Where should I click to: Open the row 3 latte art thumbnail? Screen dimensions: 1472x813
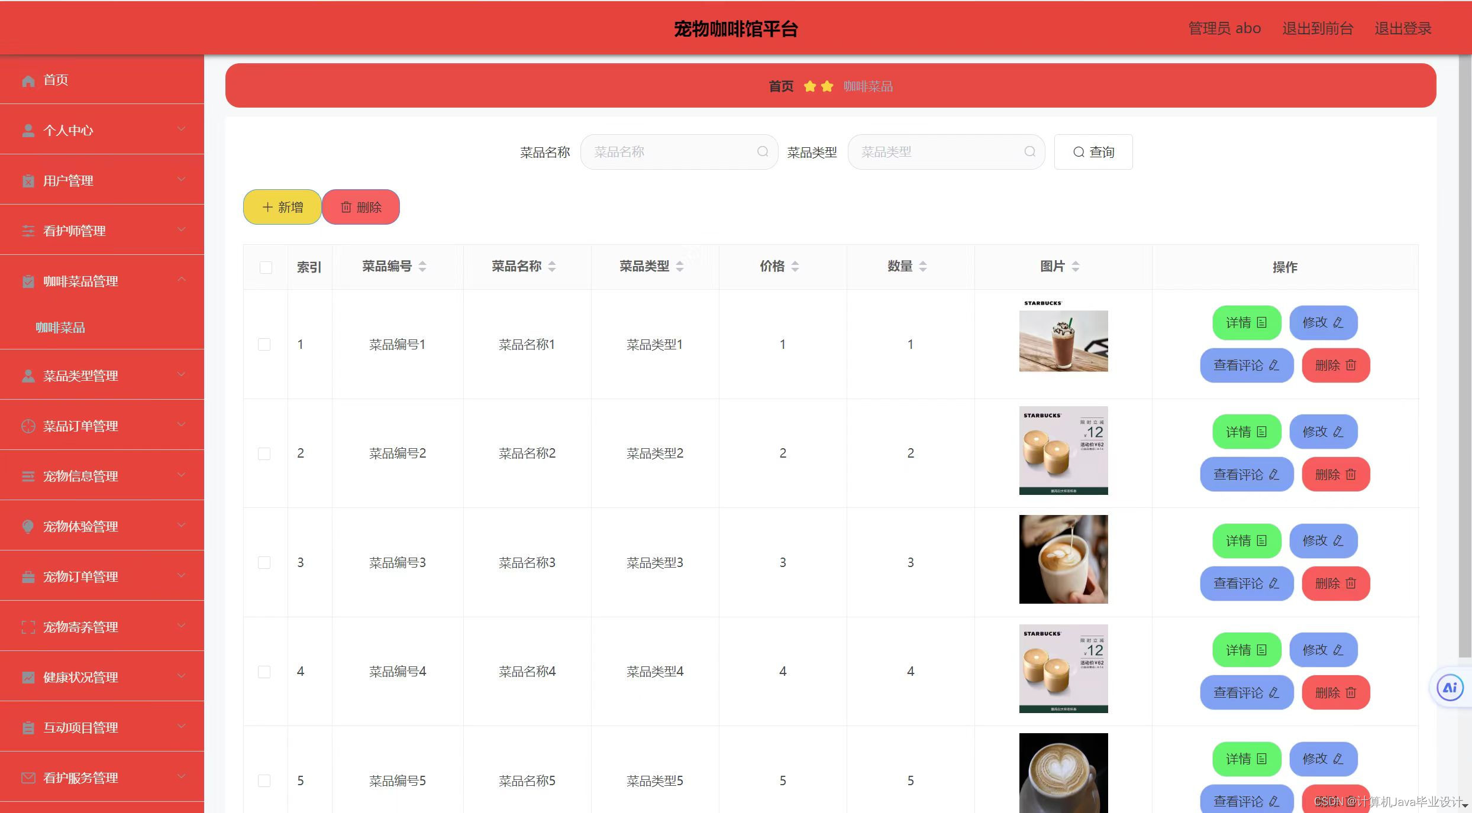(1063, 559)
